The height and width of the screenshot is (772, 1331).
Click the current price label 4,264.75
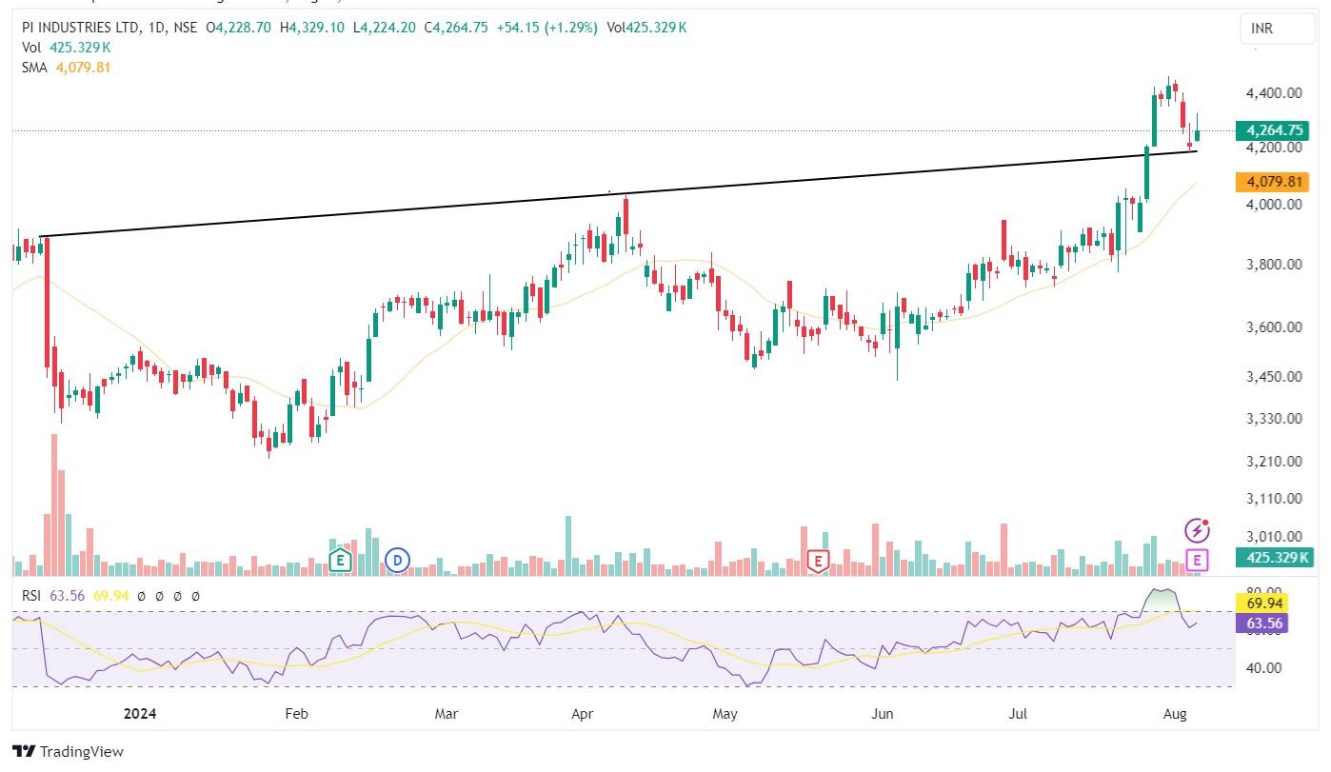(1273, 130)
